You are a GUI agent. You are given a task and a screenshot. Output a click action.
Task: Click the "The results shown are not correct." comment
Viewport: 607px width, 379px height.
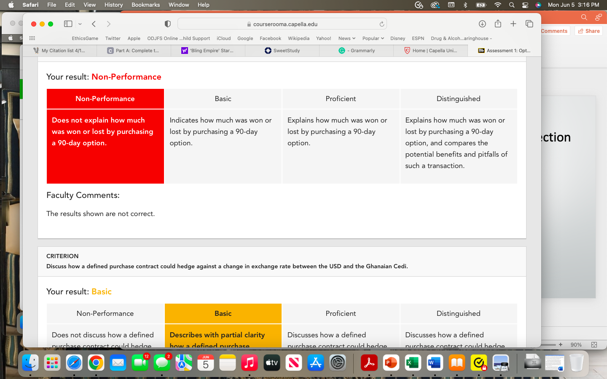tap(101, 214)
